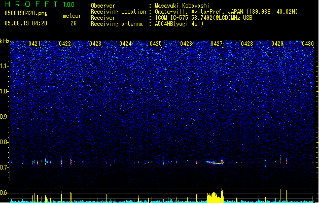Select the file name 0506190420.png
The height and width of the screenshot is (203, 319).
click(x=26, y=13)
